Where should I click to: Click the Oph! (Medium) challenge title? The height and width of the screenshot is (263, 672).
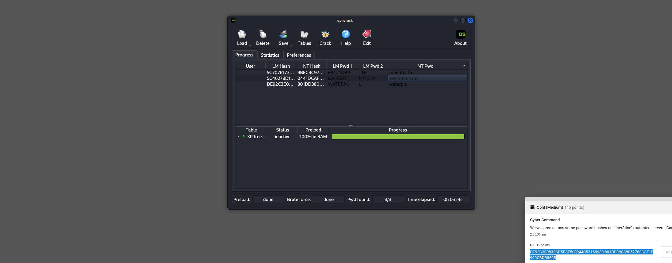pos(550,207)
